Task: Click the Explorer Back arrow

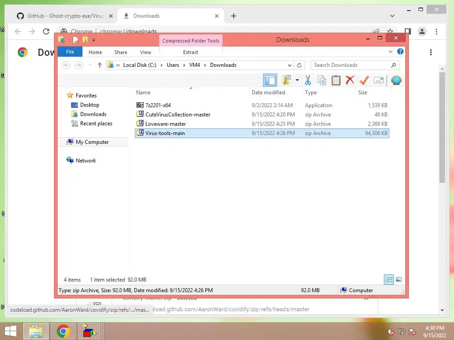Action: (67, 65)
